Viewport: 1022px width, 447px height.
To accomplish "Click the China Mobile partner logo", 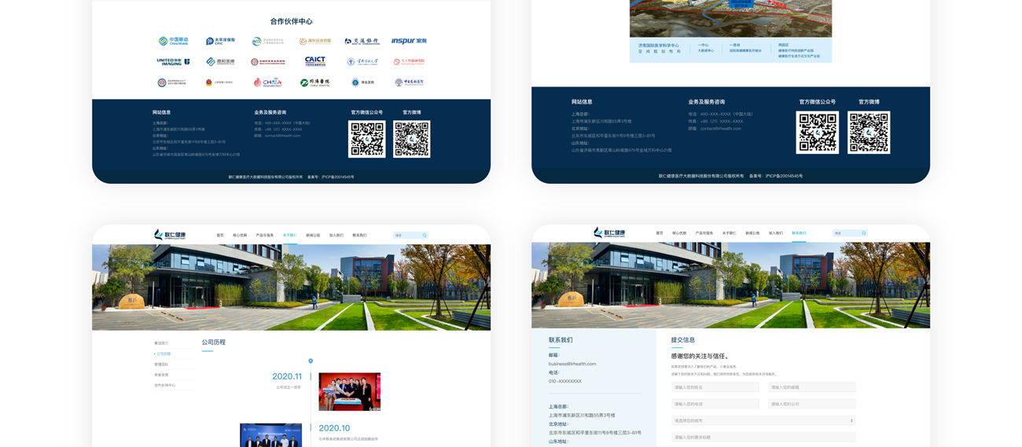I will click(174, 41).
